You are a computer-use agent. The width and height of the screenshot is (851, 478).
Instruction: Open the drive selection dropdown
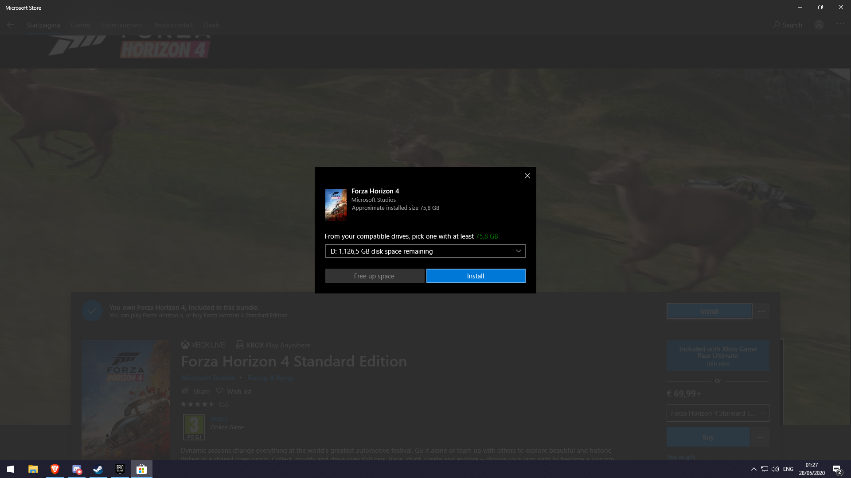425,251
